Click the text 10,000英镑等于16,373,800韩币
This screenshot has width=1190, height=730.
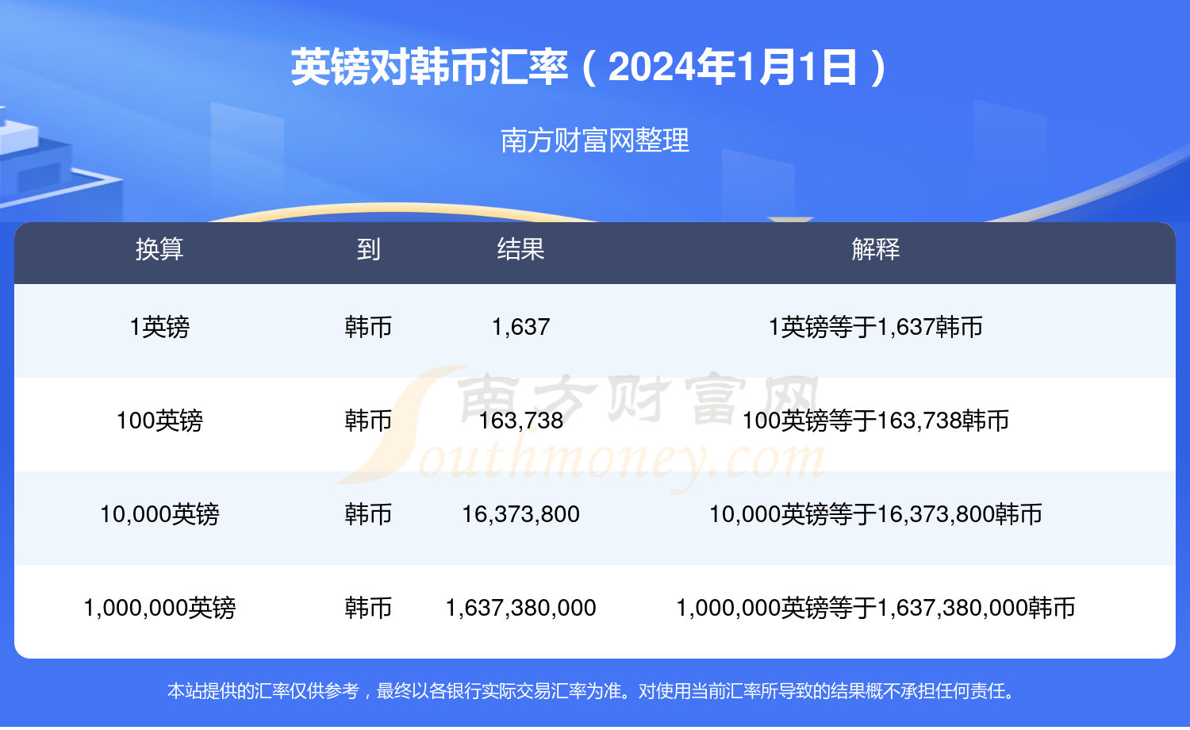876,514
